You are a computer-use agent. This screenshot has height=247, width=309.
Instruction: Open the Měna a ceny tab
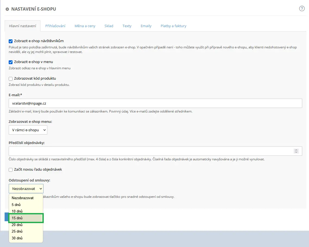(x=85, y=26)
